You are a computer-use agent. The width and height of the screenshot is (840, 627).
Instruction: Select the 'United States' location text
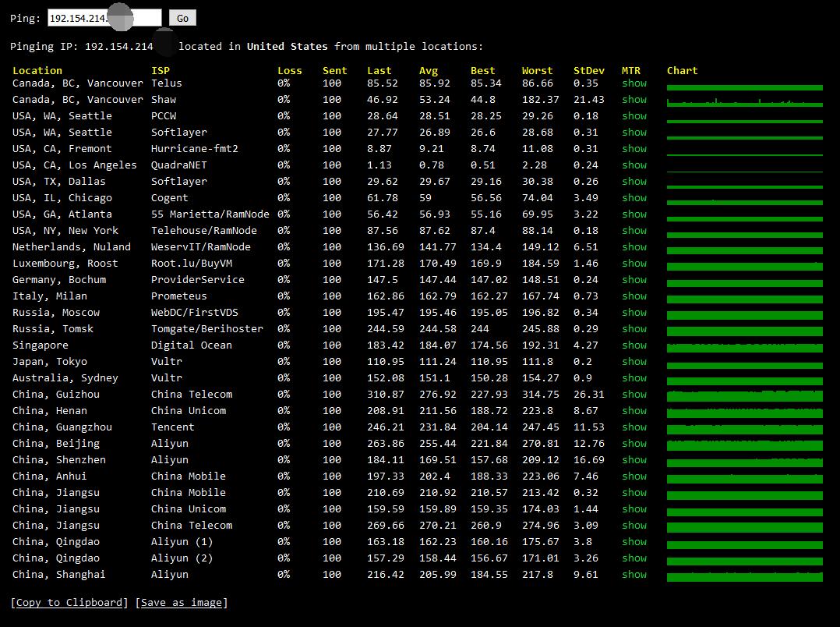(287, 47)
